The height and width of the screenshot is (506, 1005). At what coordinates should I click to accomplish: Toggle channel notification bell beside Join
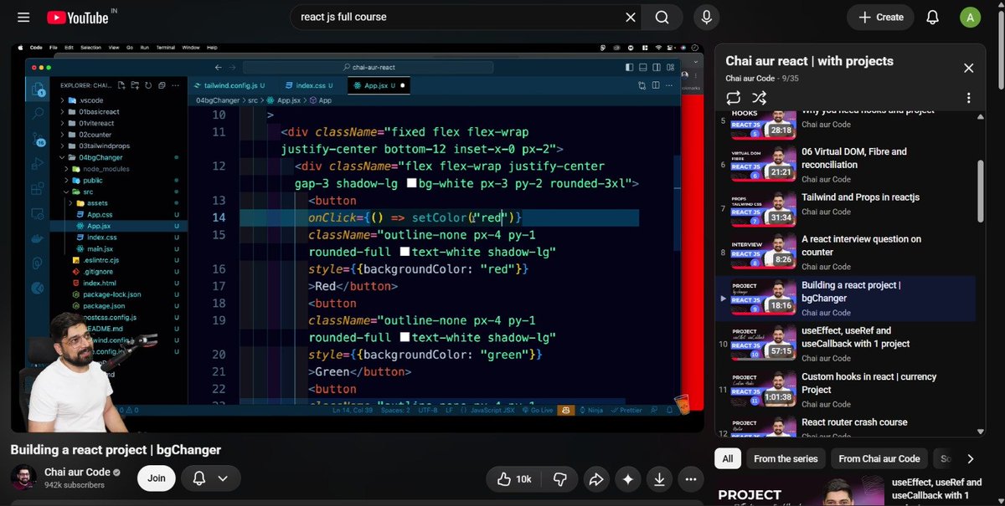click(199, 478)
